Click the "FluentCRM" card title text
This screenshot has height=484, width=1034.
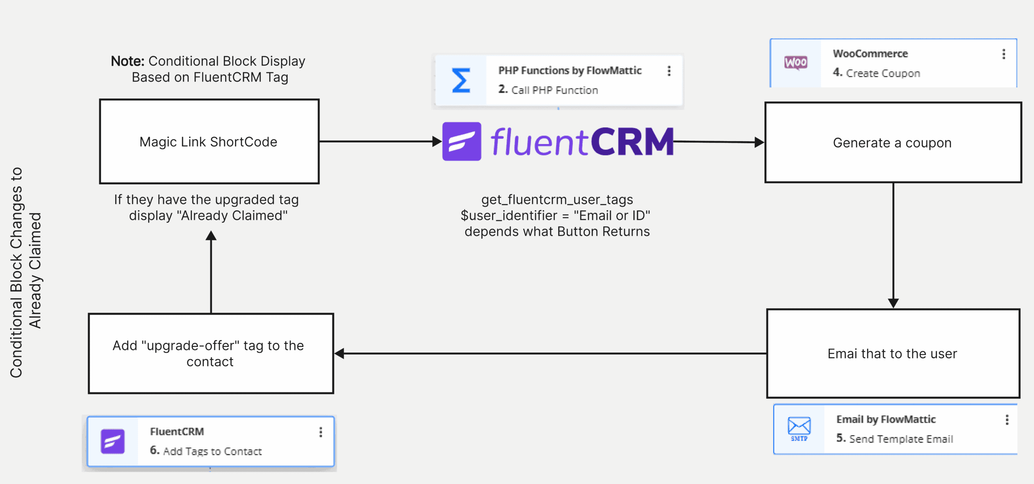click(x=177, y=432)
